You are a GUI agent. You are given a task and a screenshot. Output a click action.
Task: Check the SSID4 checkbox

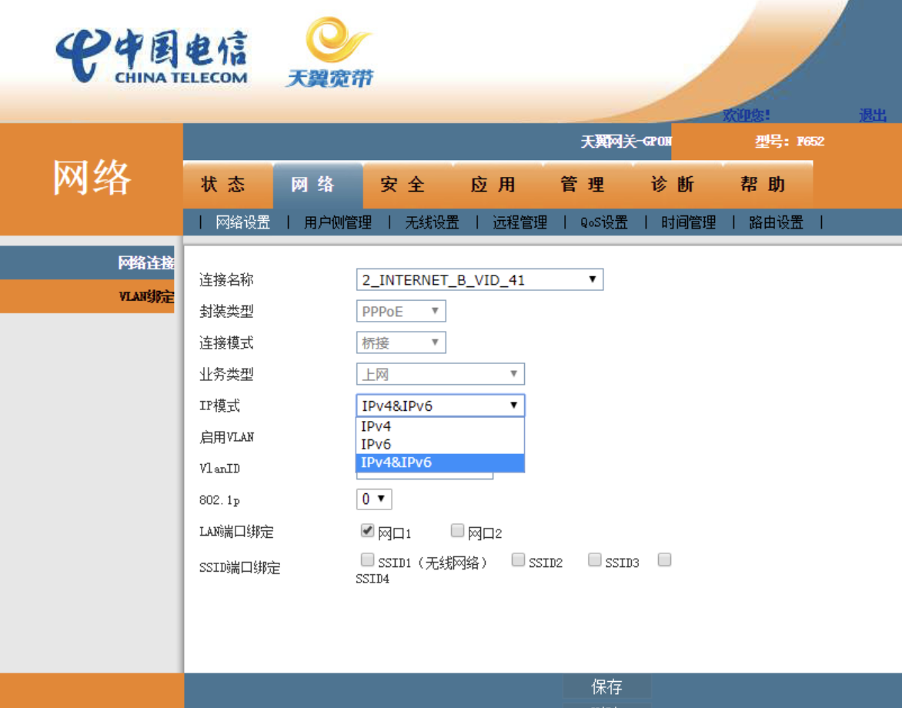(664, 559)
